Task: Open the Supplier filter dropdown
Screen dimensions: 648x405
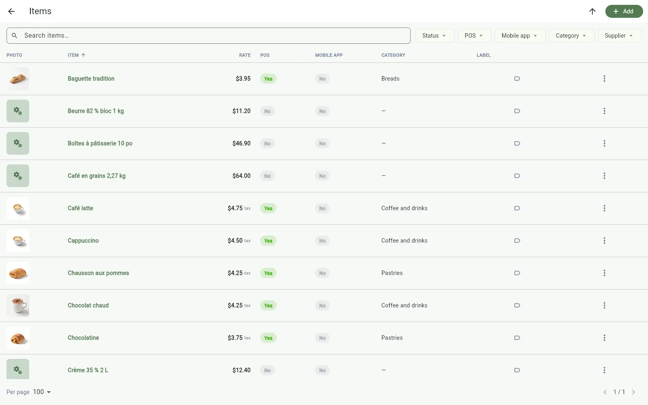Action: (620, 36)
